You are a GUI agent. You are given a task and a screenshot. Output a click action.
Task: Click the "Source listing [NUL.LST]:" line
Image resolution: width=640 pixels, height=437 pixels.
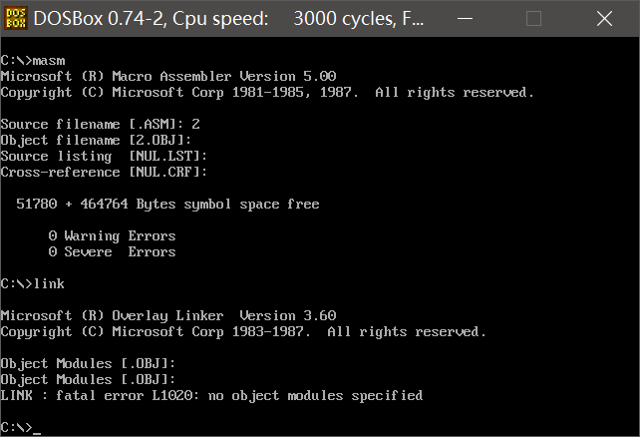point(104,156)
